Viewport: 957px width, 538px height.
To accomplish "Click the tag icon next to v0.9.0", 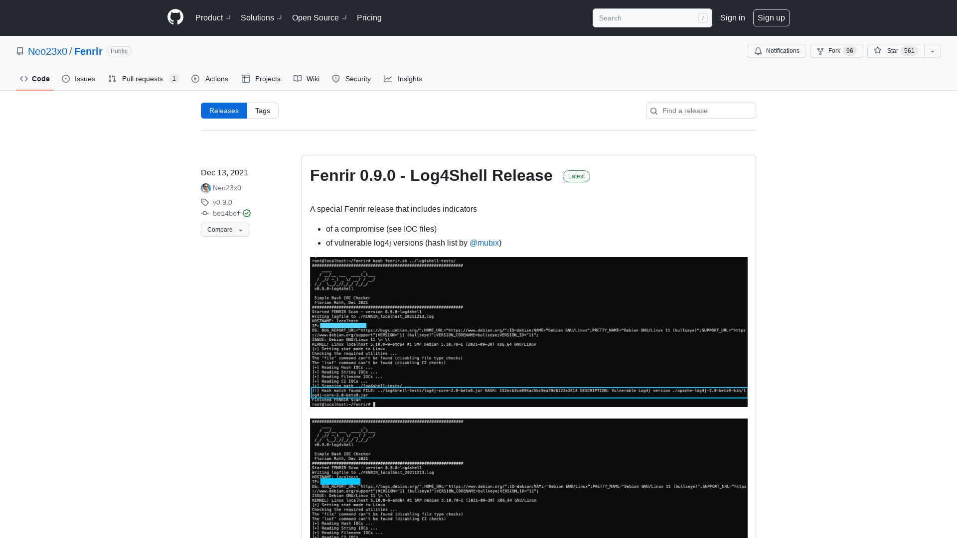I will point(205,202).
